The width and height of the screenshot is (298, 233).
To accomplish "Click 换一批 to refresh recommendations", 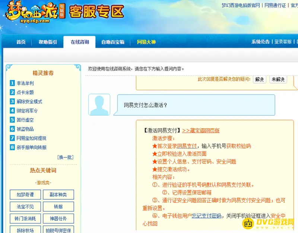I will [x=66, y=157].
